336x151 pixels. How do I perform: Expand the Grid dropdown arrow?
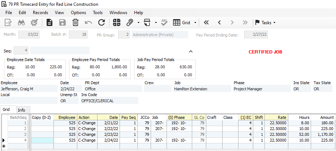pyautogui.click(x=195, y=22)
